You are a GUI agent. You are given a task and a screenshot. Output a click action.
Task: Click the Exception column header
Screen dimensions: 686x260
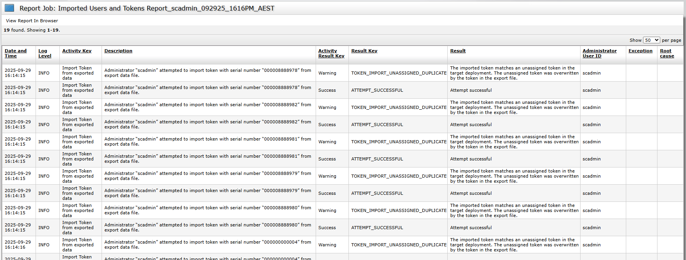[640, 51]
